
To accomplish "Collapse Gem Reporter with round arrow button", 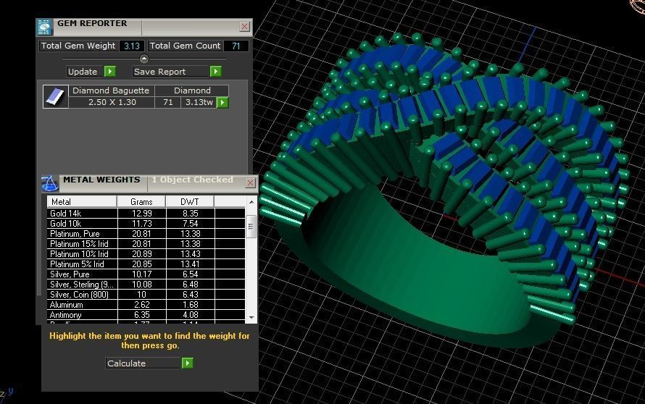I will pyautogui.click(x=144, y=59).
